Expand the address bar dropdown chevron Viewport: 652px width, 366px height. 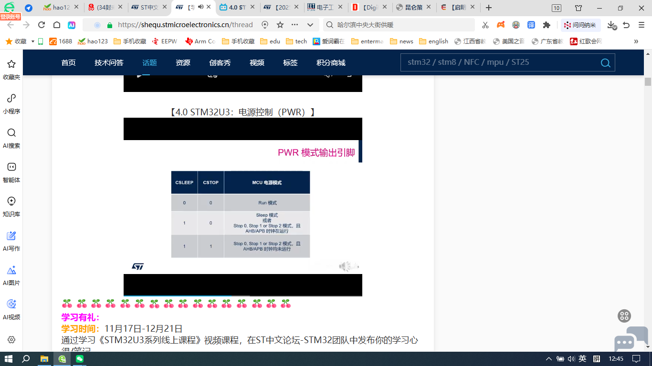coord(310,25)
